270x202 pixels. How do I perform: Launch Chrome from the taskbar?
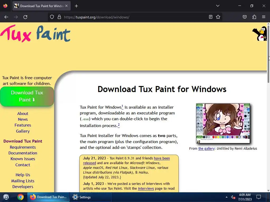(x=21, y=197)
